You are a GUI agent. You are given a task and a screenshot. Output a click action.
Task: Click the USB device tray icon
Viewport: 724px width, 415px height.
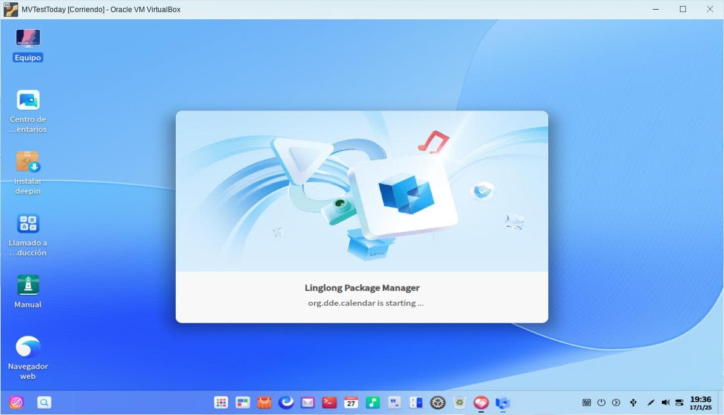point(633,402)
